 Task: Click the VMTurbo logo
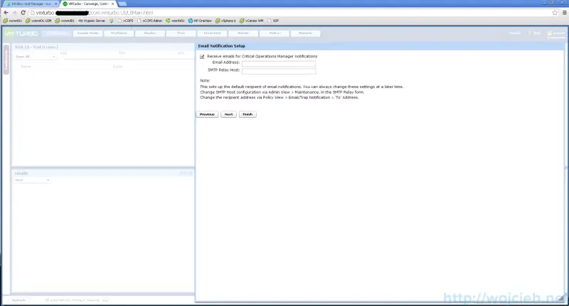click(21, 33)
